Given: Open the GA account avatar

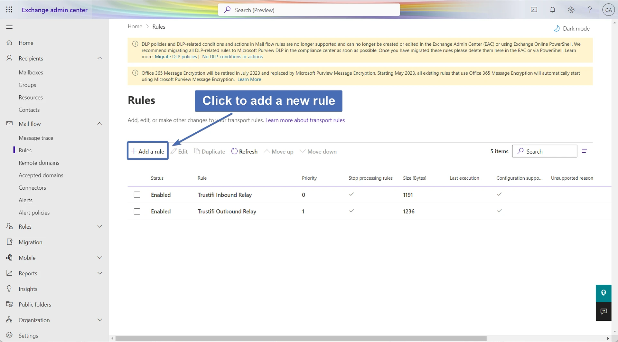Looking at the screenshot, I should coord(608,10).
